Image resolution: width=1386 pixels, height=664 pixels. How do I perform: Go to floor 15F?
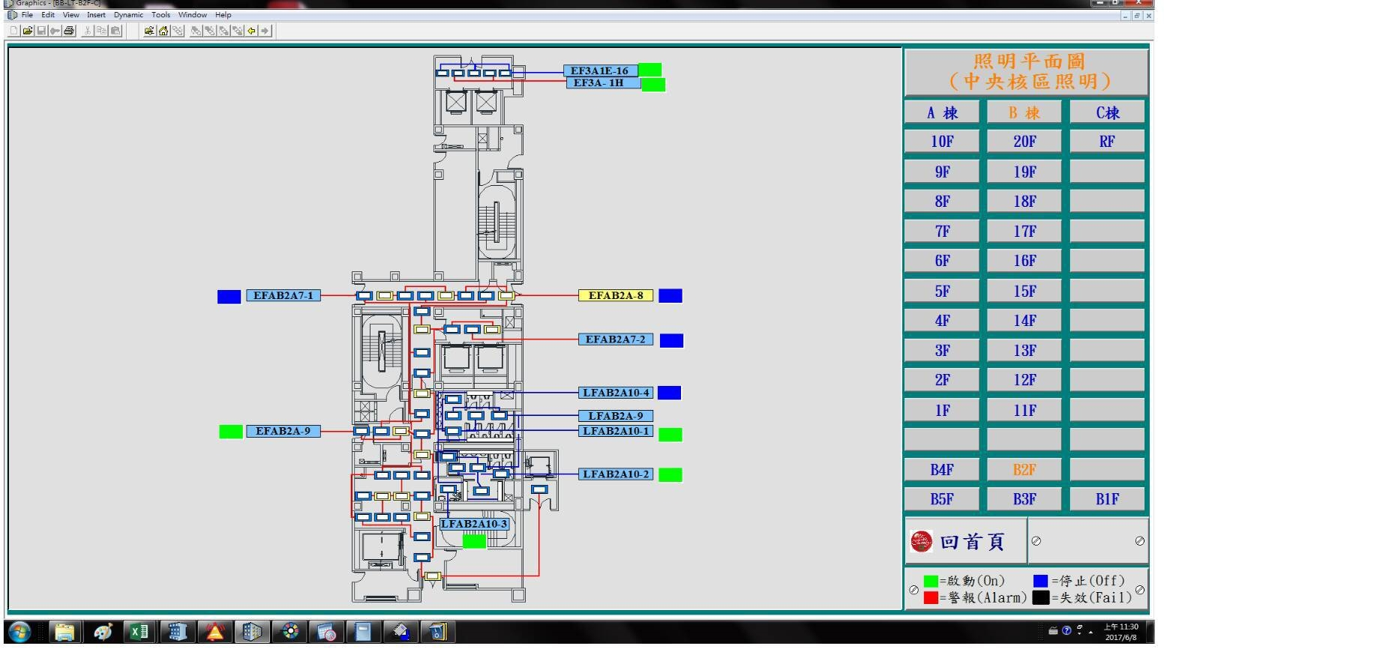pos(1024,292)
